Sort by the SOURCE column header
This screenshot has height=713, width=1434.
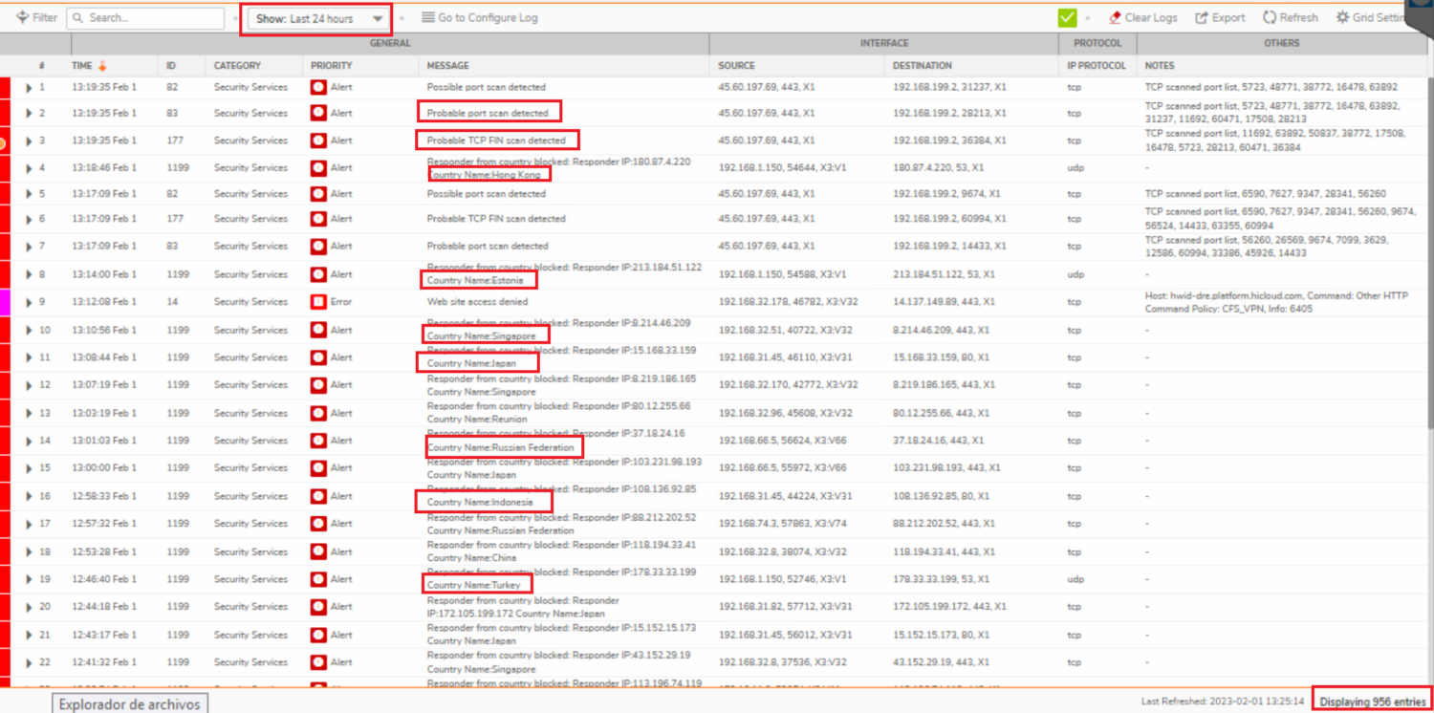(x=736, y=66)
